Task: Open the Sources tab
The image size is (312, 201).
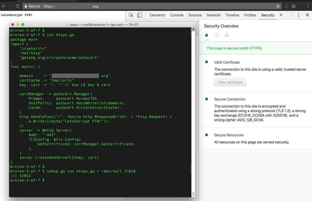Action: [195, 15]
